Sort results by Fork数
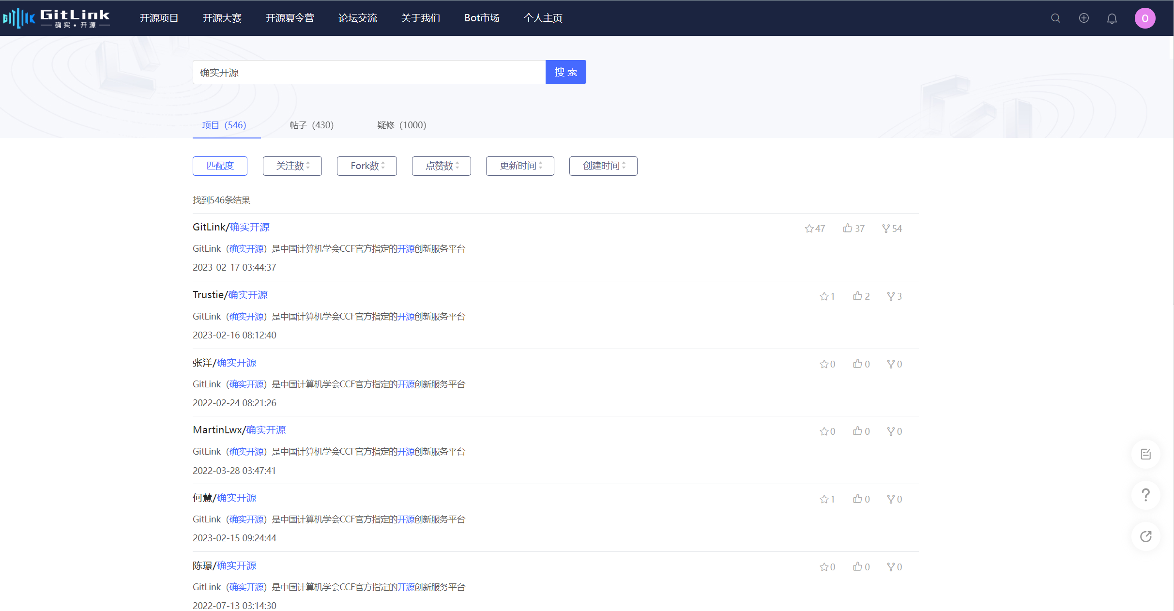This screenshot has height=611, width=1174. (367, 166)
